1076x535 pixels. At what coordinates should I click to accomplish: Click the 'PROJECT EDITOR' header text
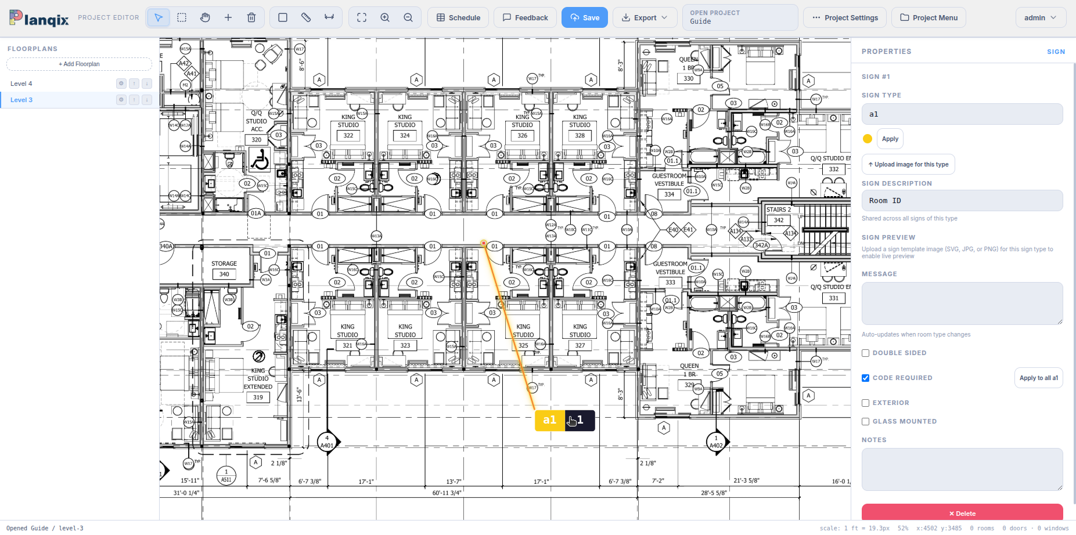(x=109, y=17)
